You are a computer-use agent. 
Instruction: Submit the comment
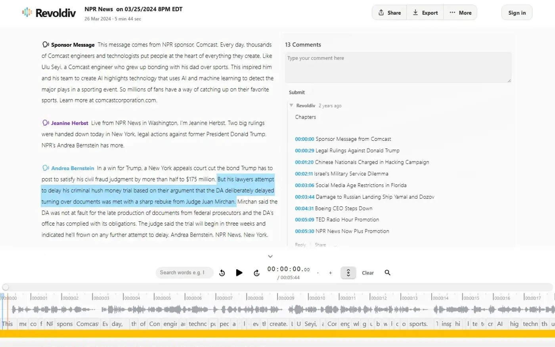coord(297,92)
